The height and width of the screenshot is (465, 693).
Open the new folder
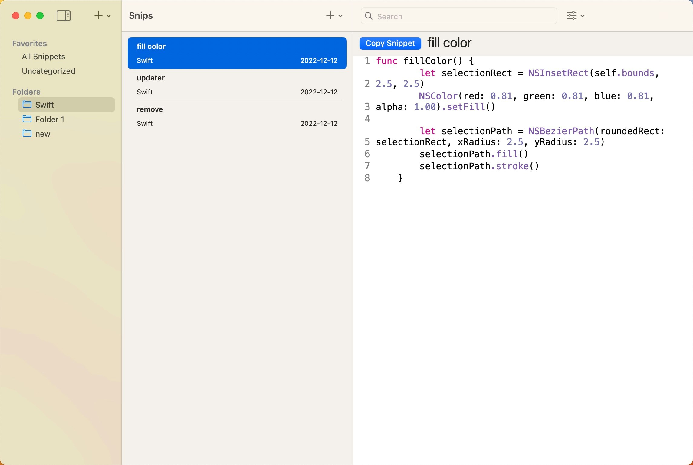tap(67, 134)
